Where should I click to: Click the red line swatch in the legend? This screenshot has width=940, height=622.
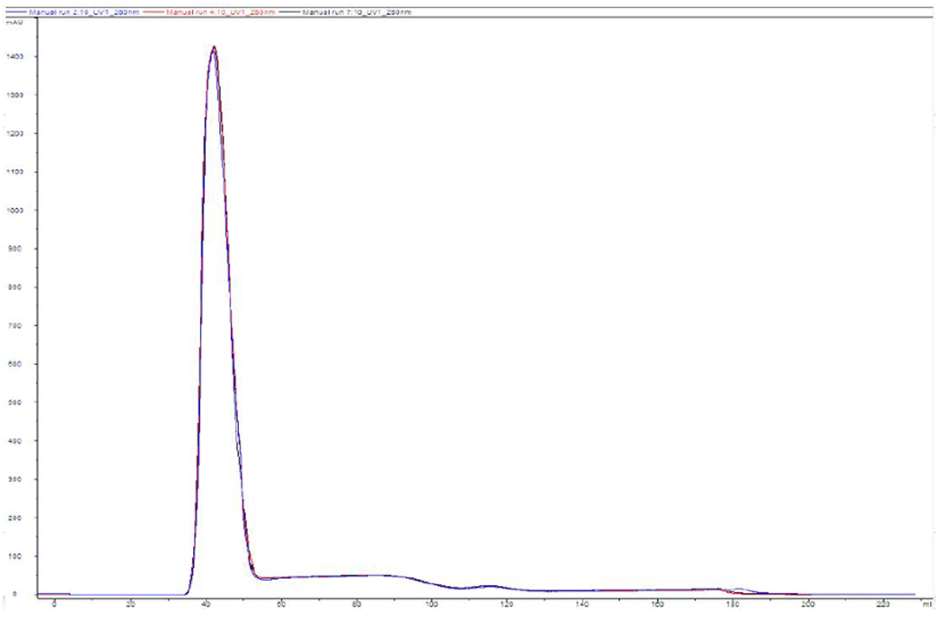(152, 13)
